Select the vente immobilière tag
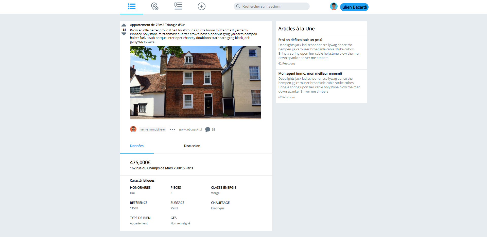The height and width of the screenshot is (237, 487). 152,130
